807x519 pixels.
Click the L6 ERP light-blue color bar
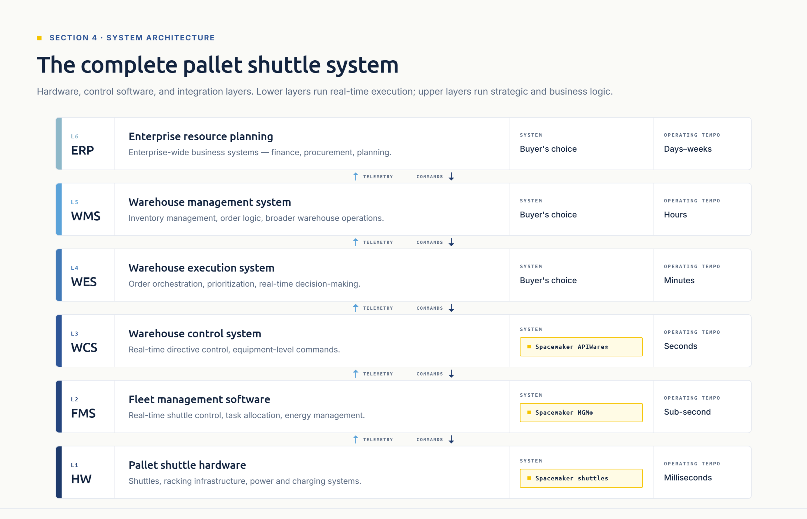click(x=59, y=143)
